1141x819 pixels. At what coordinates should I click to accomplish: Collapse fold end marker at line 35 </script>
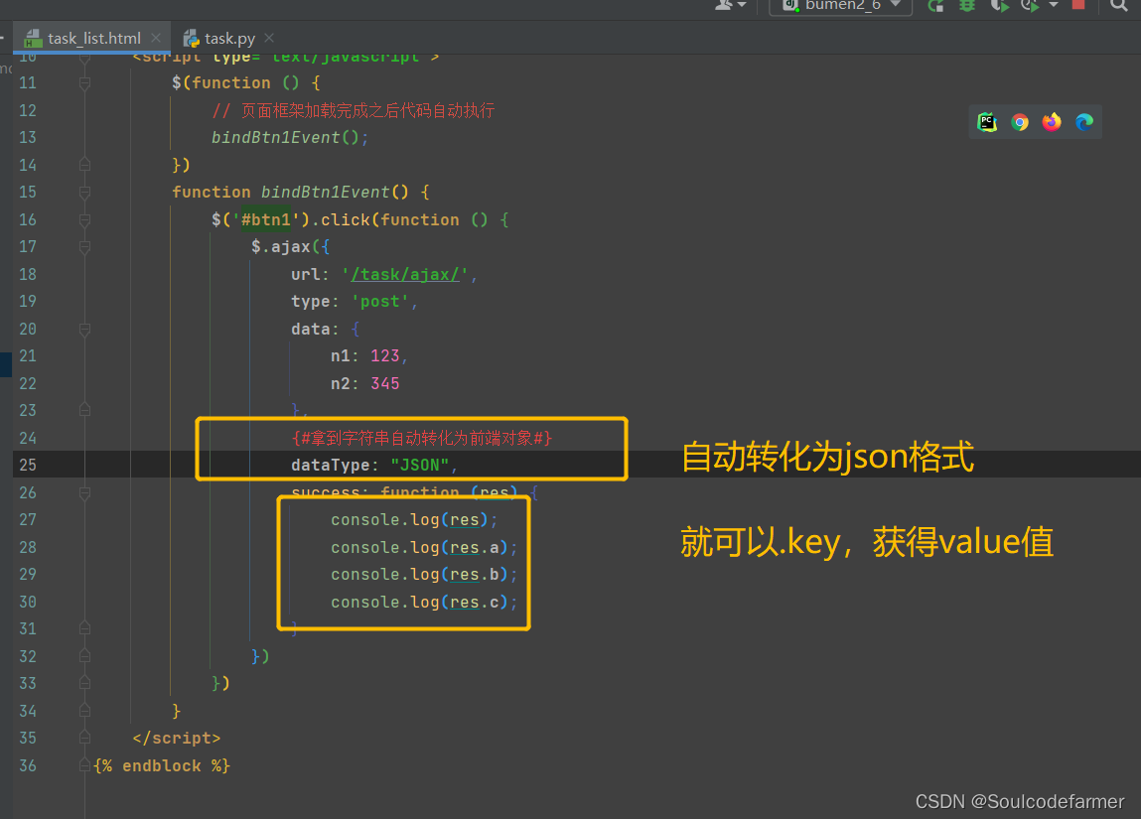coord(85,739)
